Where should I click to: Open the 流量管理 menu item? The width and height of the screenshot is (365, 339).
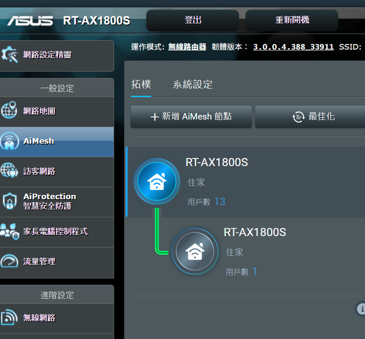click(x=57, y=262)
